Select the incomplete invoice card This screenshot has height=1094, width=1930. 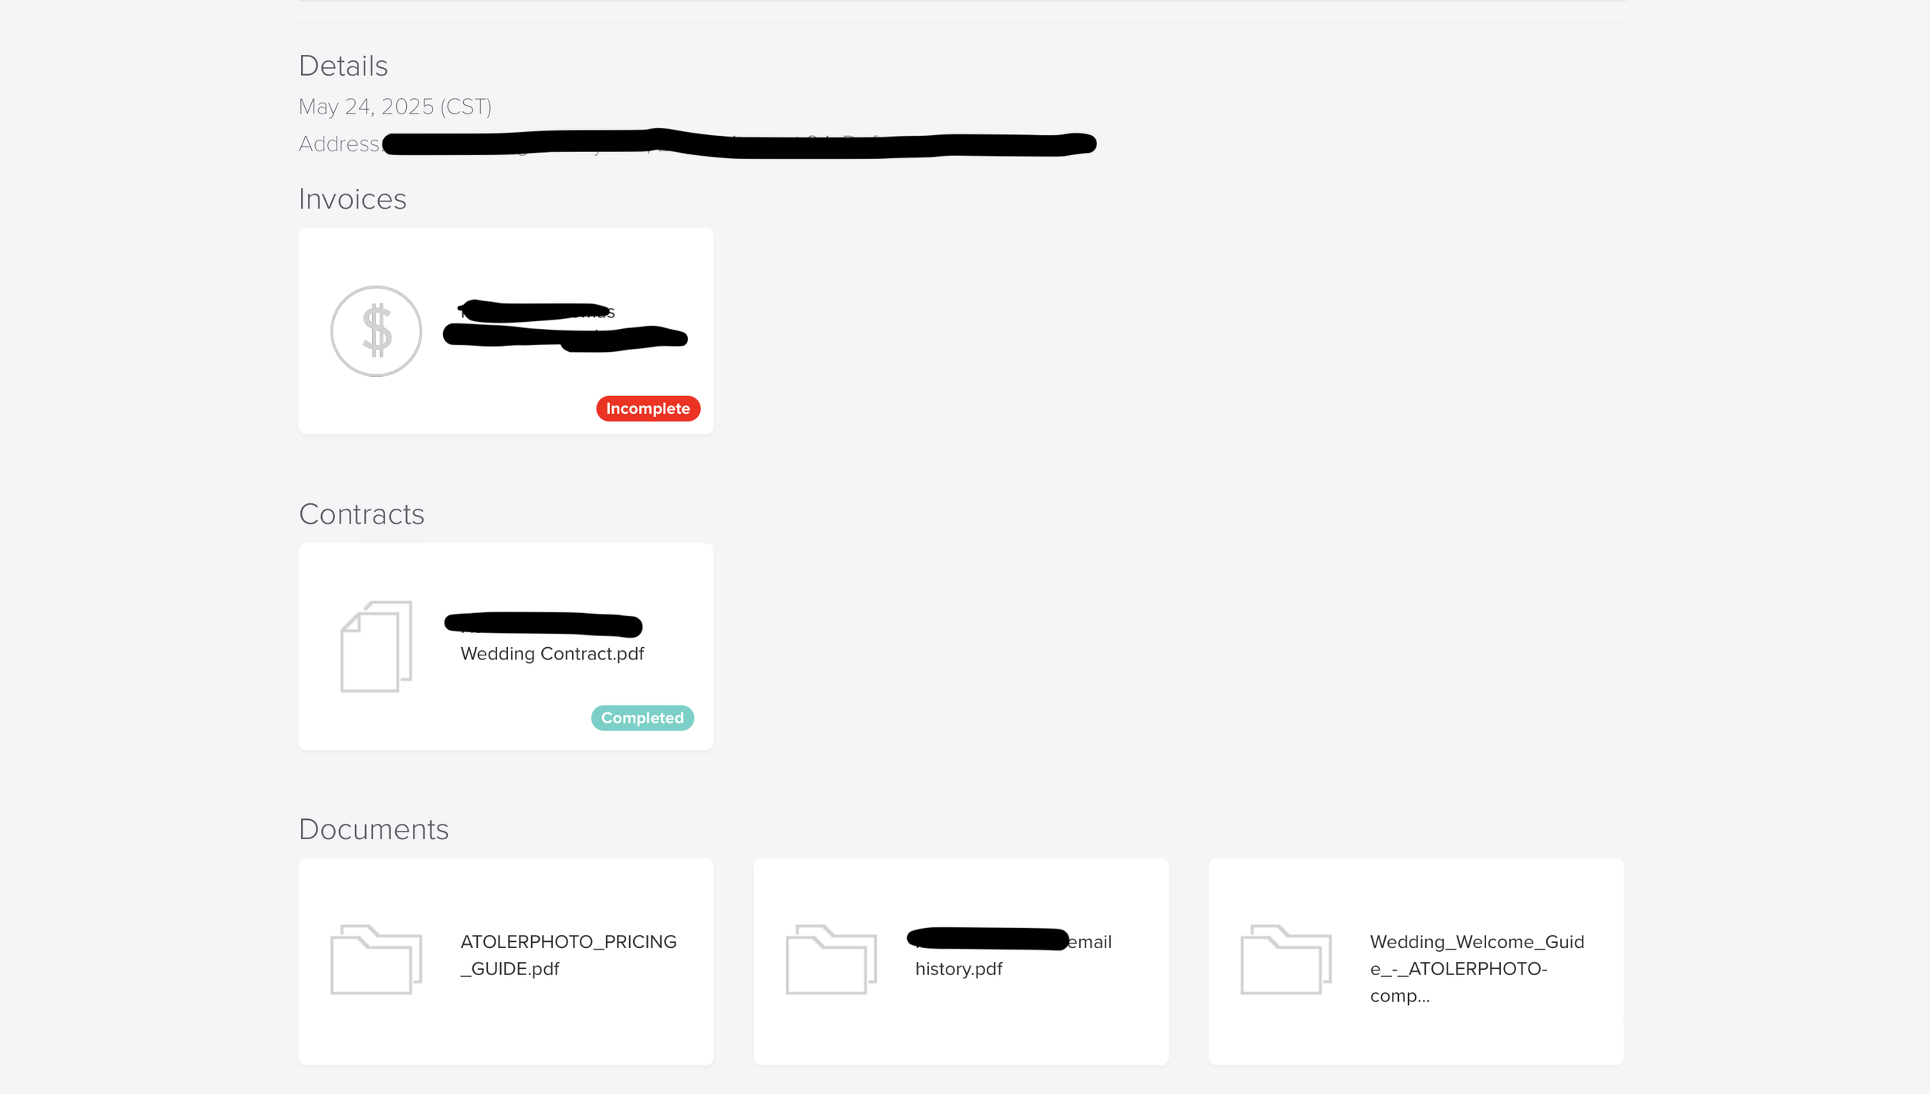coord(506,331)
